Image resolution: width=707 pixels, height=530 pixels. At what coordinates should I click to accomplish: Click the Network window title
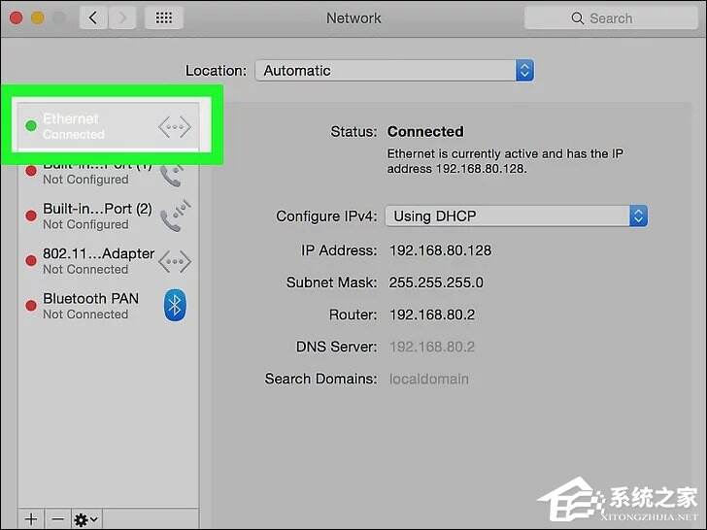(353, 18)
